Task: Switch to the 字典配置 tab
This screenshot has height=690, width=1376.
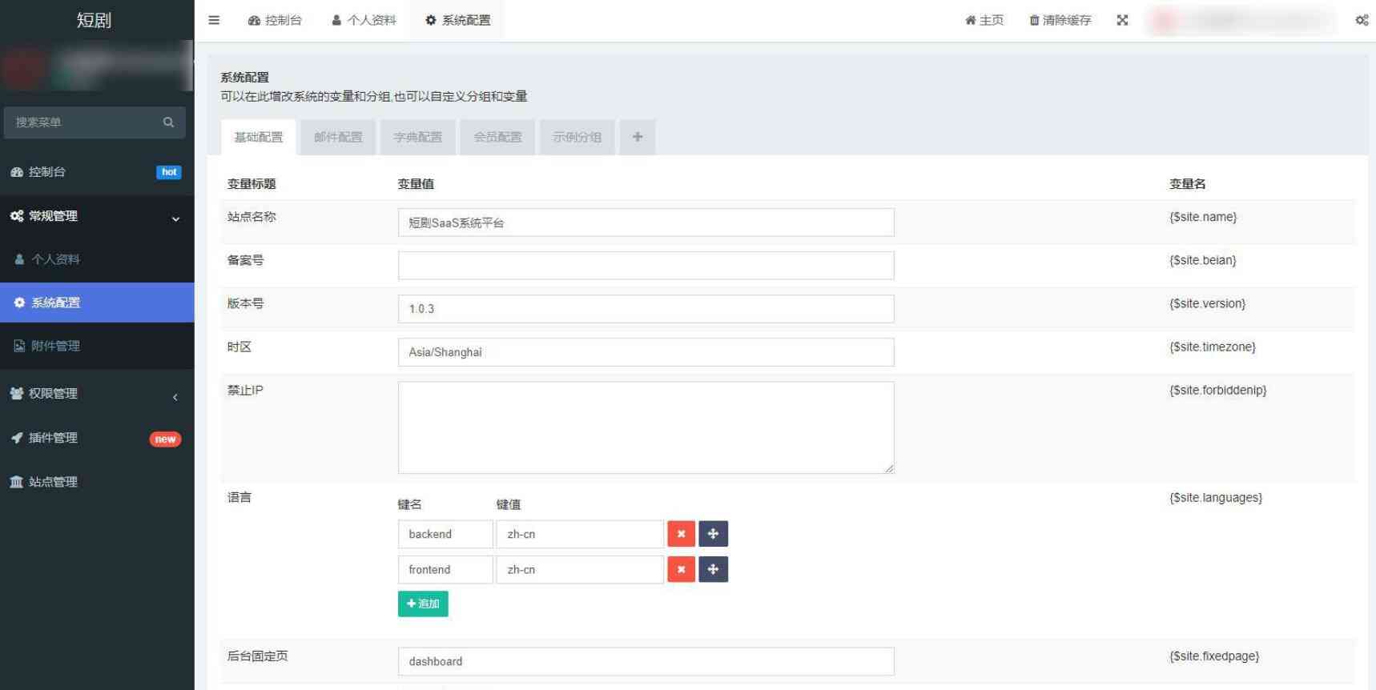Action: (x=417, y=137)
